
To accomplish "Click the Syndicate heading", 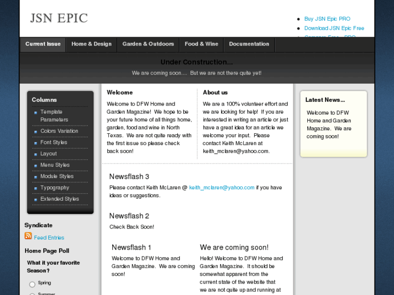I will [x=38, y=225].
